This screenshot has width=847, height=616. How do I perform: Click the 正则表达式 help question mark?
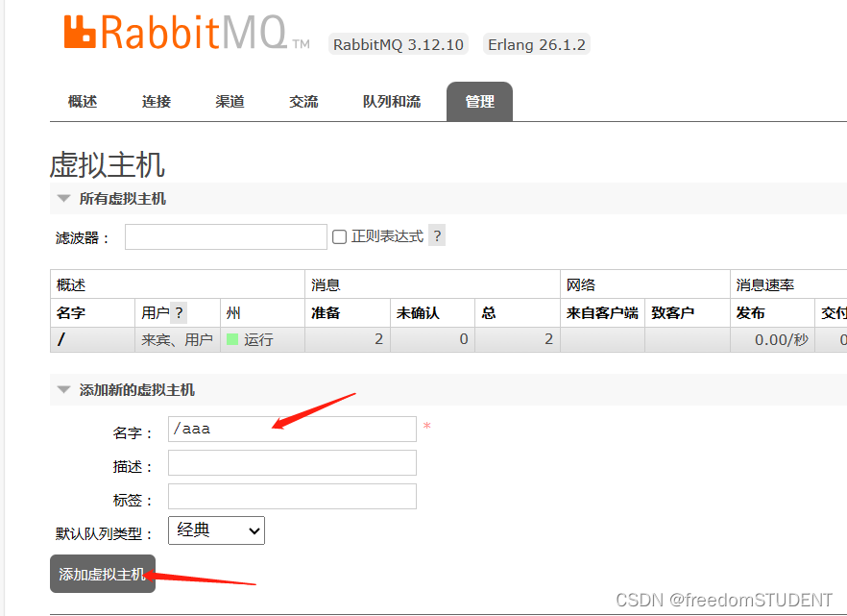pos(437,234)
